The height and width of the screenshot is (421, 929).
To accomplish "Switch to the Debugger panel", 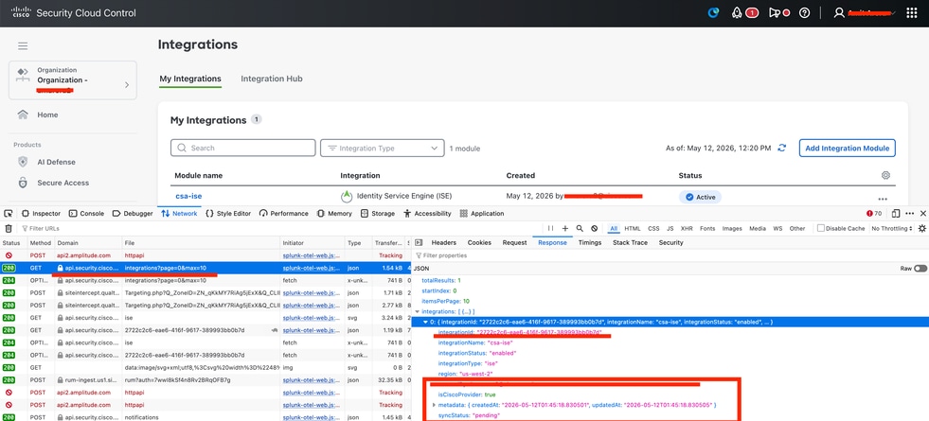I will click(x=133, y=213).
